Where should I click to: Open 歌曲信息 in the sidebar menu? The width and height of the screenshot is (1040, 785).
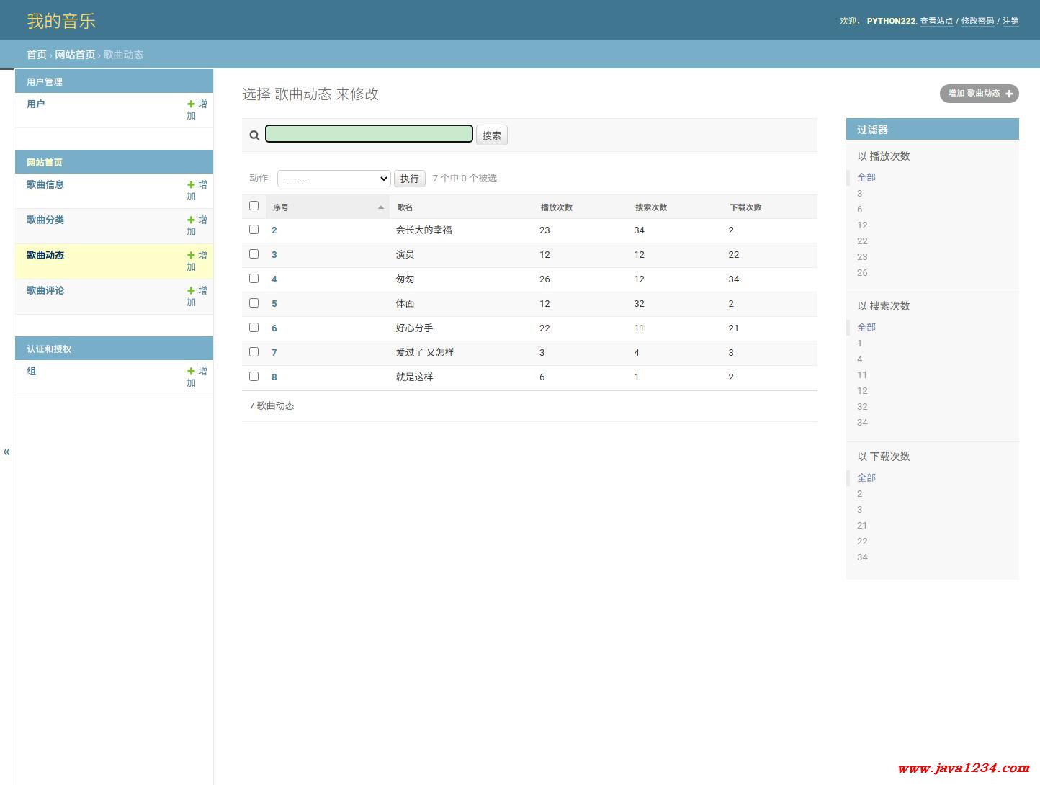coord(45,185)
